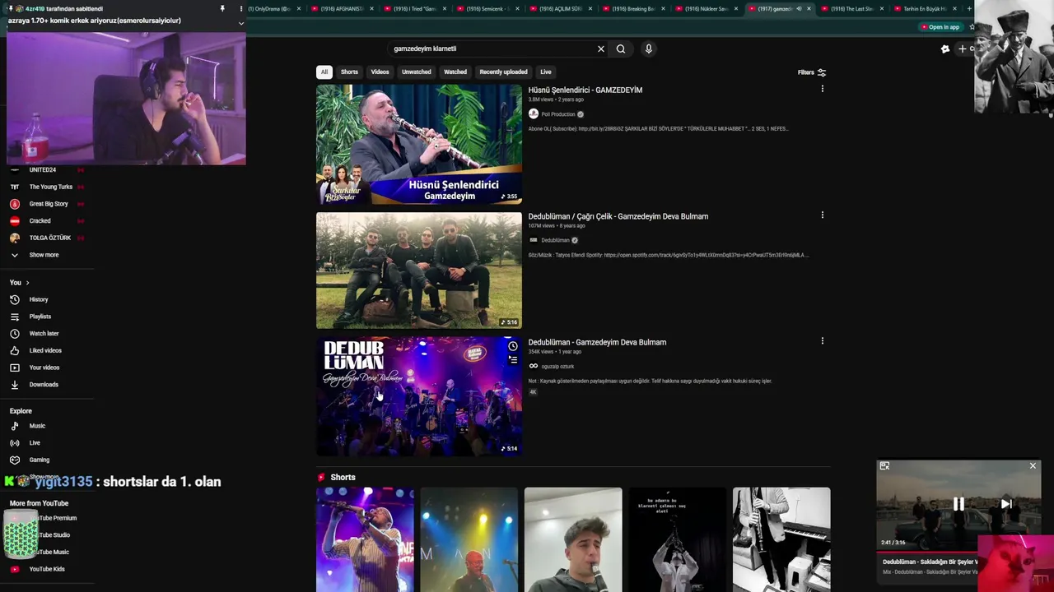Click the search magnifier button
Viewport: 1054px width, 592px height.
coord(621,49)
